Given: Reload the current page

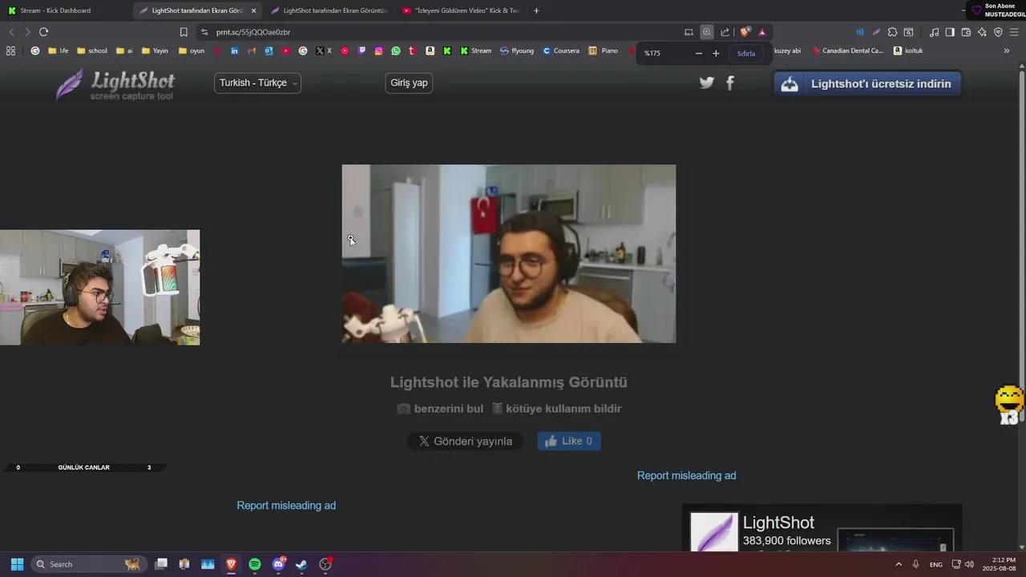Looking at the screenshot, I should tap(43, 32).
